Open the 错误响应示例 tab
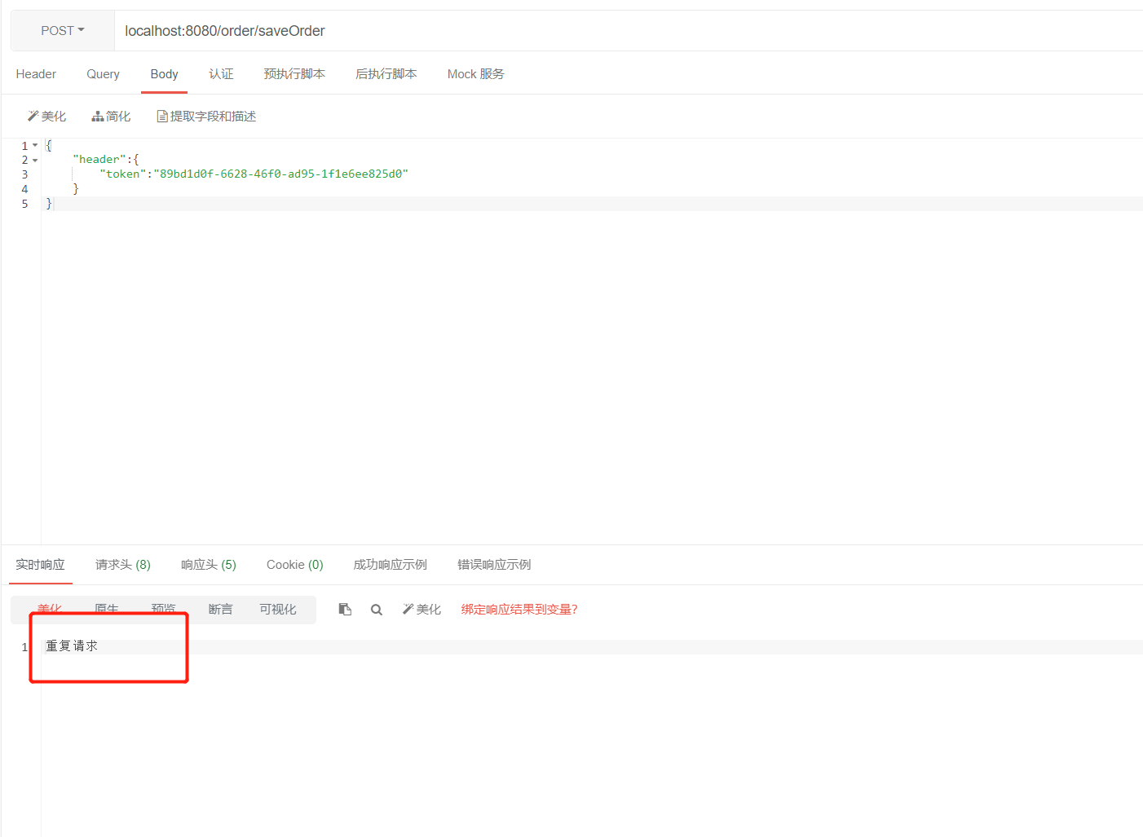The width and height of the screenshot is (1143, 837). 494,565
